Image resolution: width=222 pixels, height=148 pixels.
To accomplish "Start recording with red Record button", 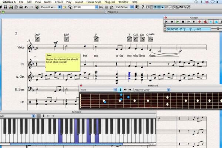I will coord(200,22).
